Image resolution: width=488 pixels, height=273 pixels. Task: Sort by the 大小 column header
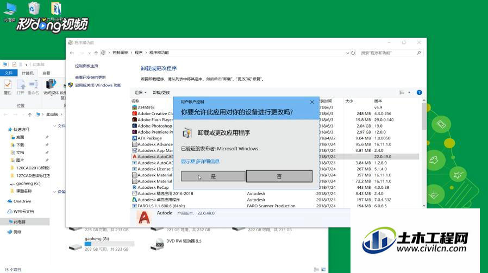pos(349,101)
